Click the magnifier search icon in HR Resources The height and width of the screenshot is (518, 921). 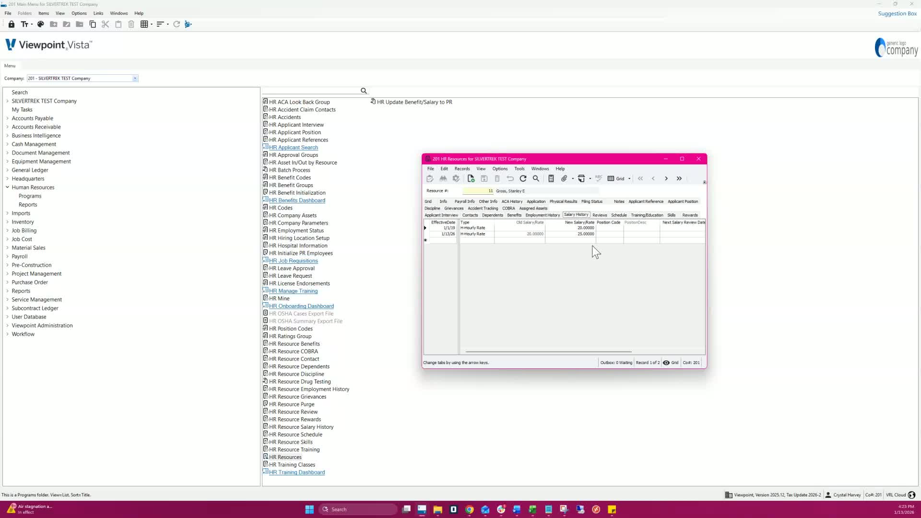[x=536, y=178]
